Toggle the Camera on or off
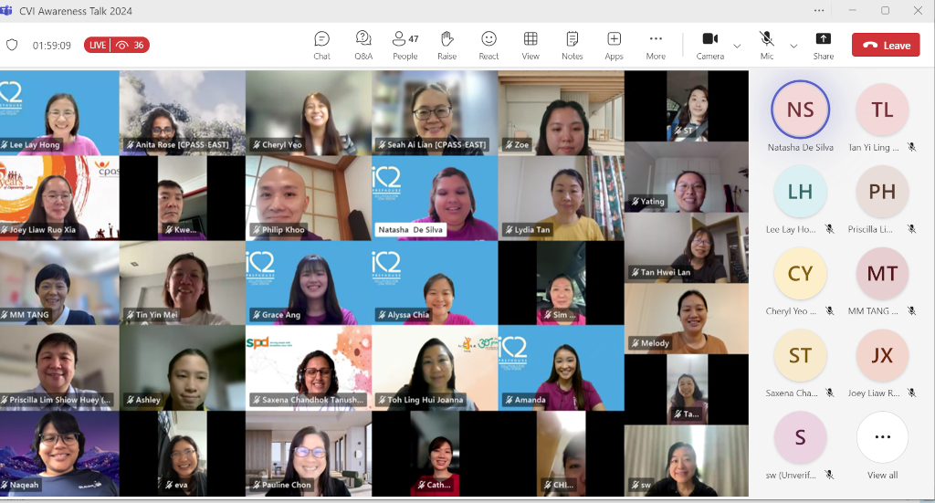Screen dimensions: 935x503 coord(709,45)
